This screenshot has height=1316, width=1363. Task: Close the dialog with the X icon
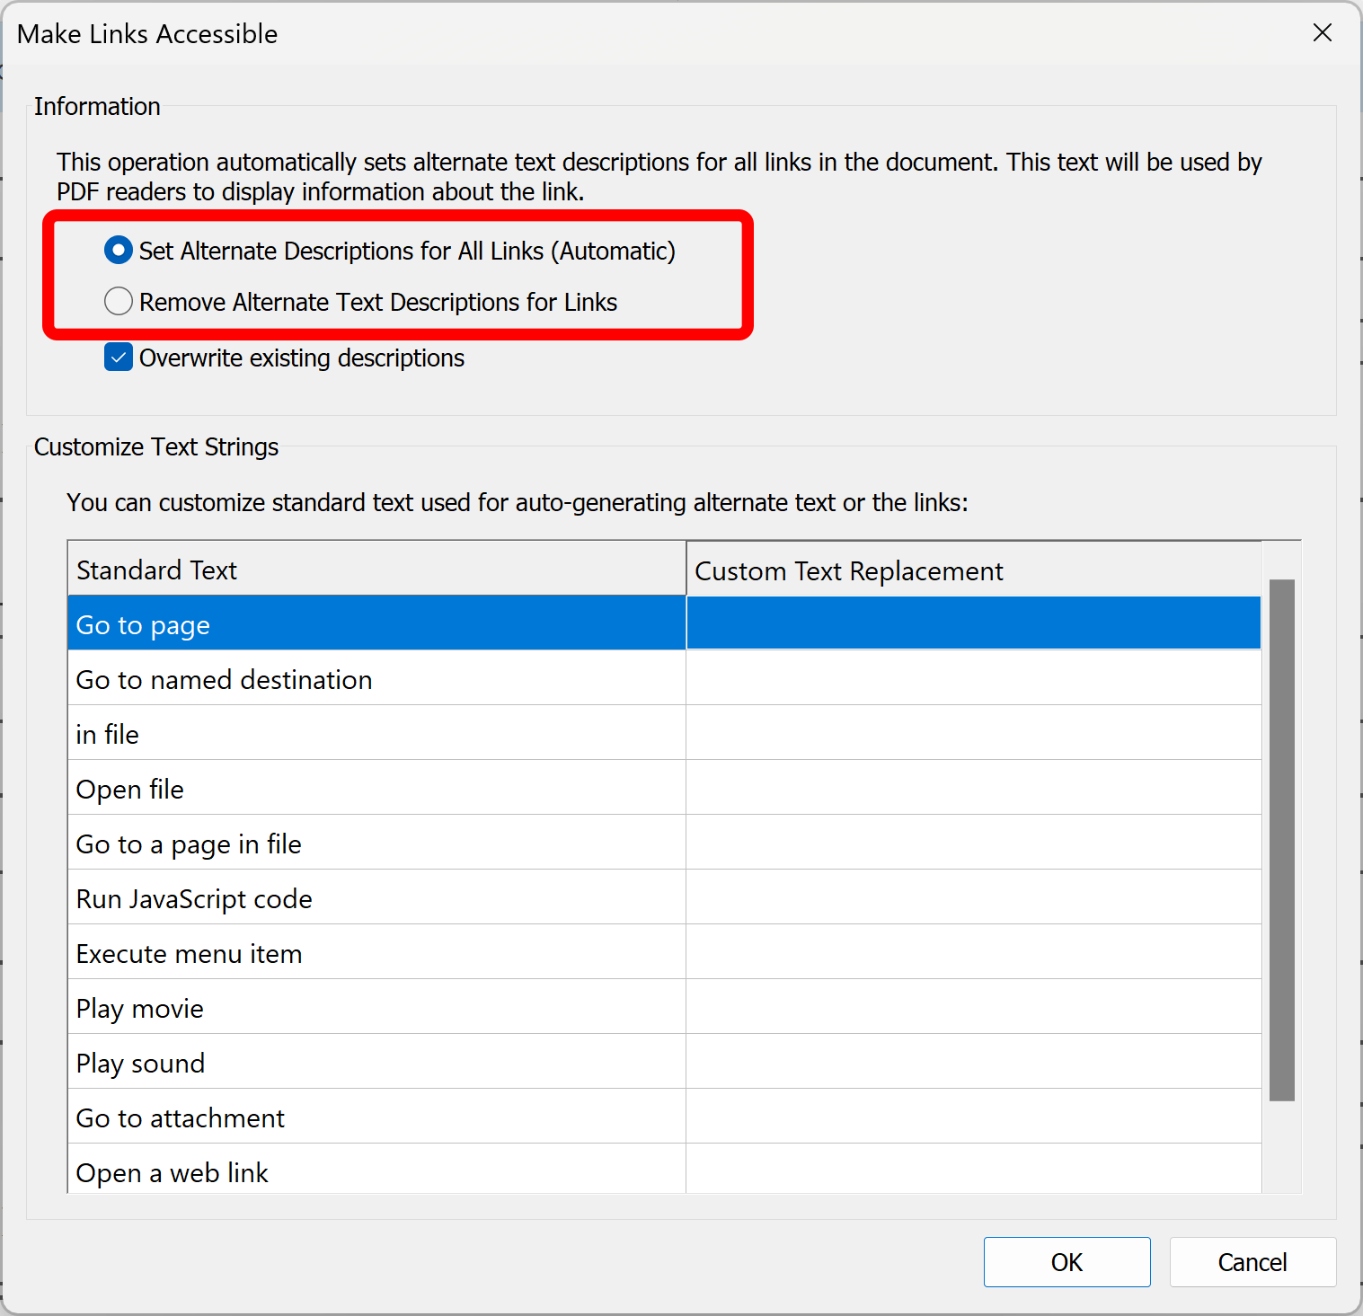[x=1322, y=33]
